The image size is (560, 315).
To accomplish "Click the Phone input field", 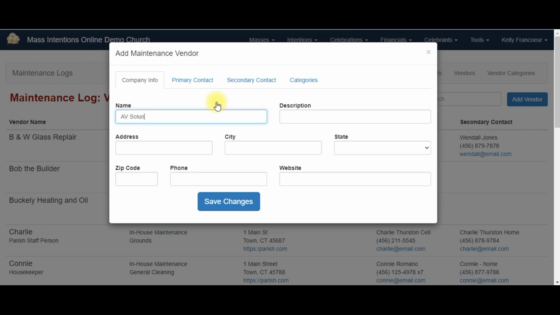I will pos(218,178).
